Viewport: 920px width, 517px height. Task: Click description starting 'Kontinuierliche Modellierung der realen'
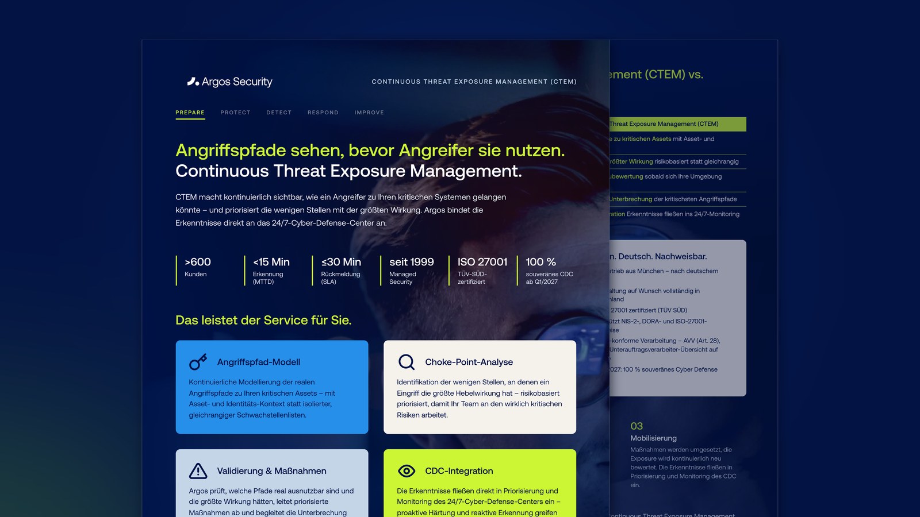[262, 399]
